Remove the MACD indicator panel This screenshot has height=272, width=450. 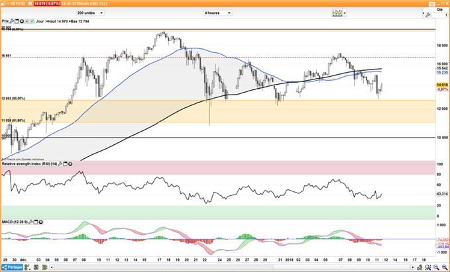pos(40,222)
